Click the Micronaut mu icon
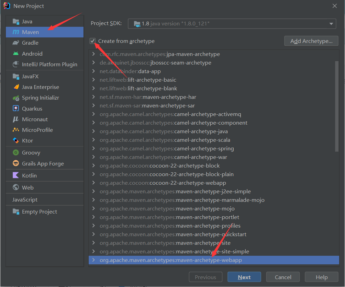The image size is (345, 287). [x=16, y=119]
